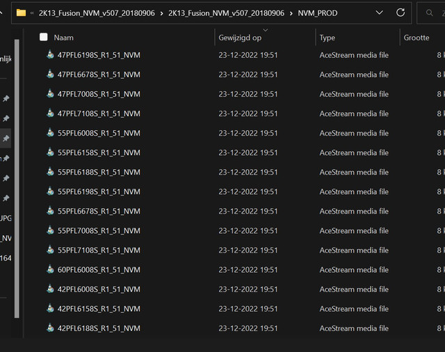This screenshot has height=352, width=445.
Task: Go to first 2K13_Fusion_NVM_v507_20180906 breadcrumb
Action: [97, 13]
